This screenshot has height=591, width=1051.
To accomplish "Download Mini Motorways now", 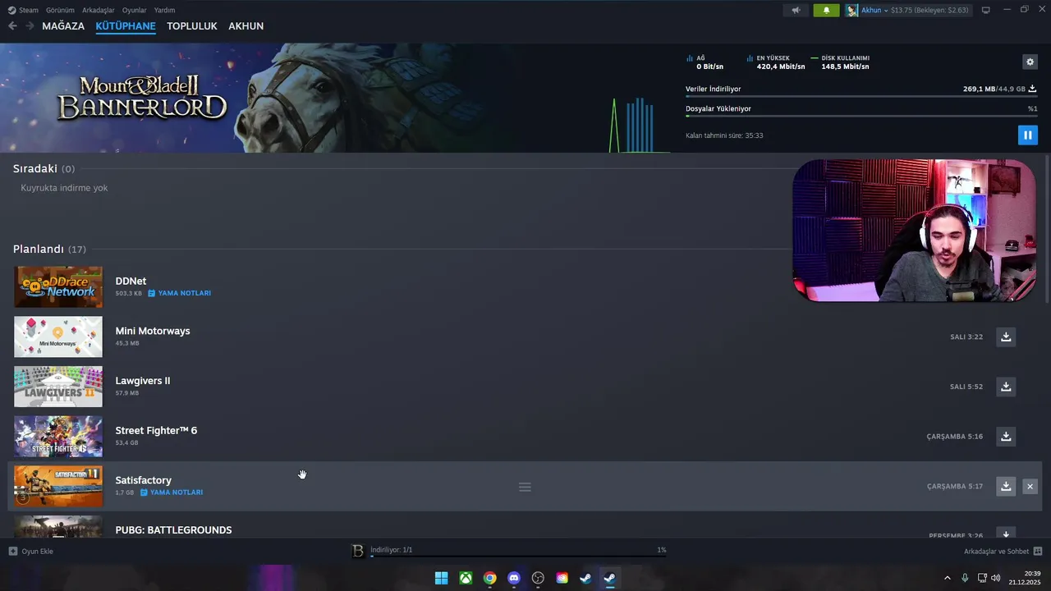I will tap(1006, 337).
